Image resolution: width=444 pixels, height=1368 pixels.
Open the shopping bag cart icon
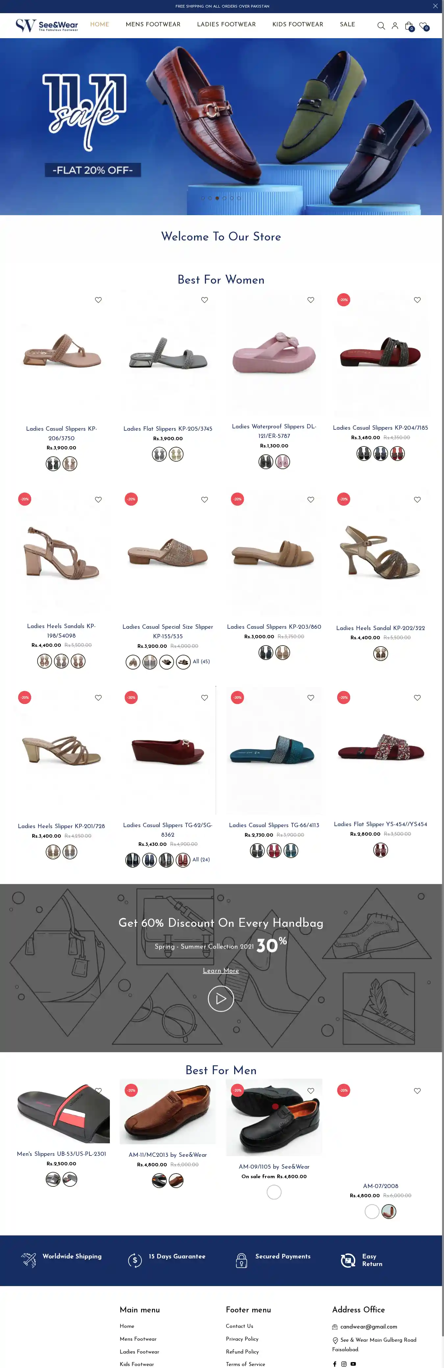[x=409, y=26]
